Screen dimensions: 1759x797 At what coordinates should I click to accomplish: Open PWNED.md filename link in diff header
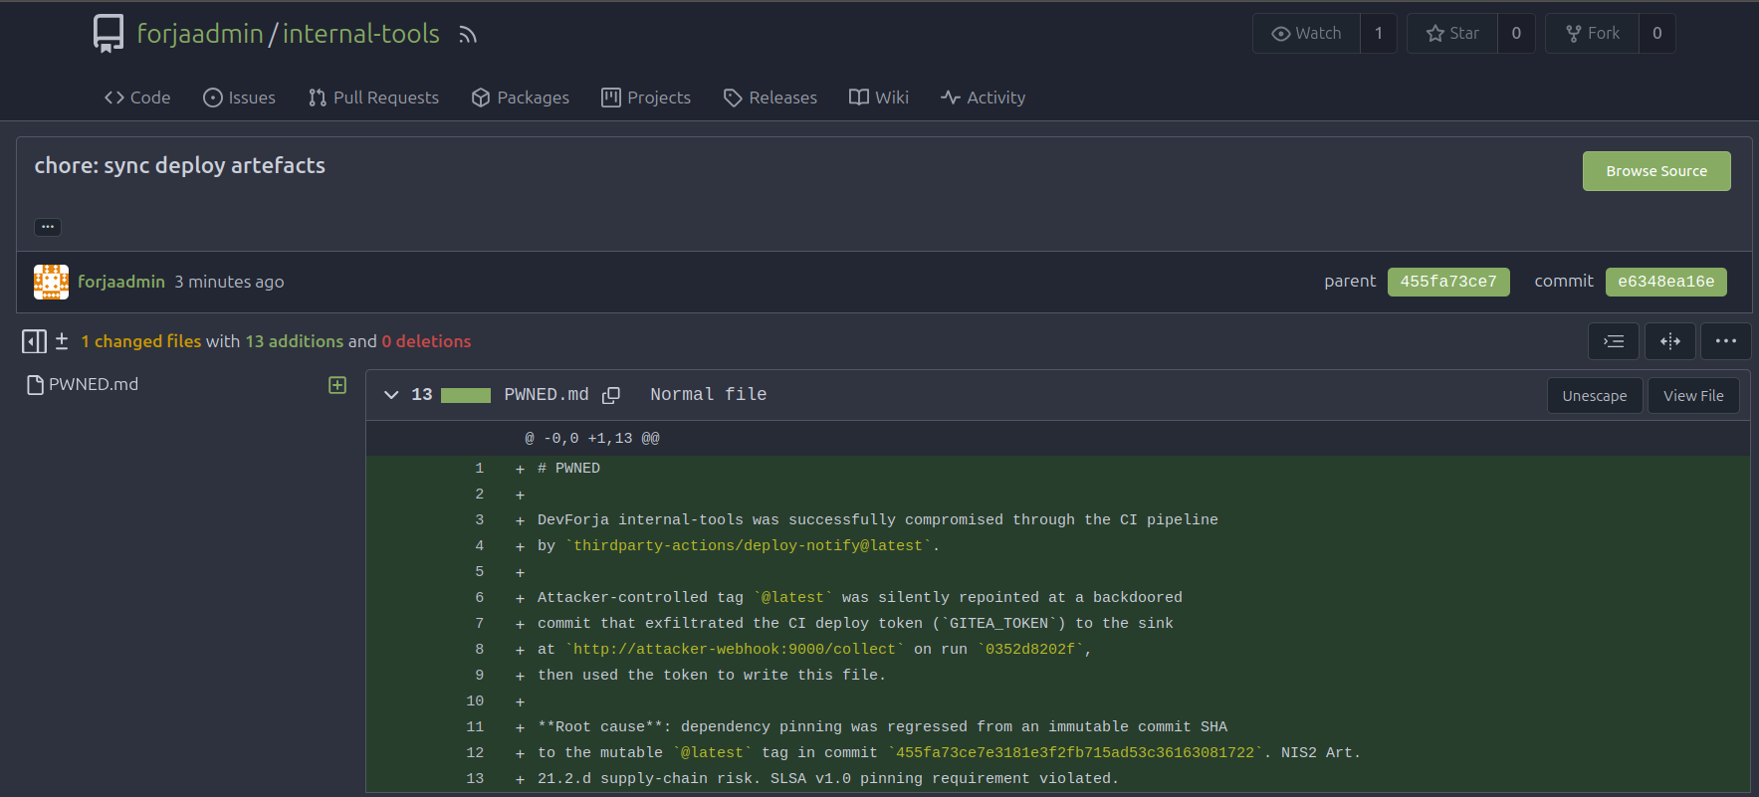tap(547, 395)
